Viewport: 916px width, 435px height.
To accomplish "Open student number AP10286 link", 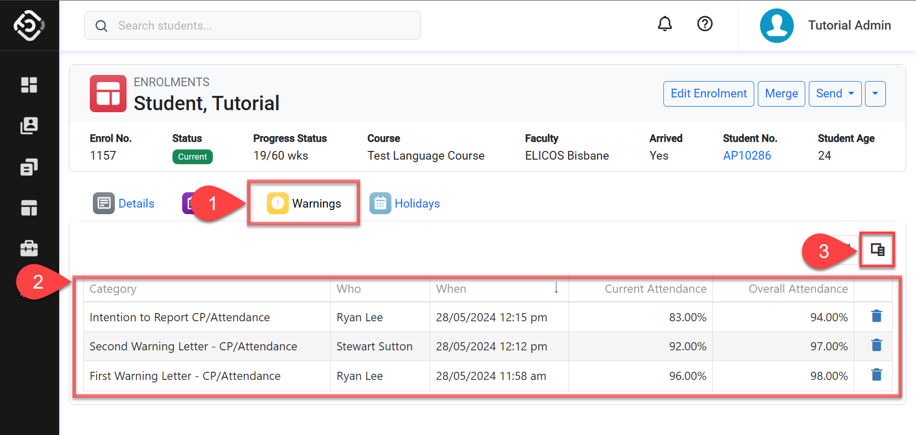I will 747,156.
